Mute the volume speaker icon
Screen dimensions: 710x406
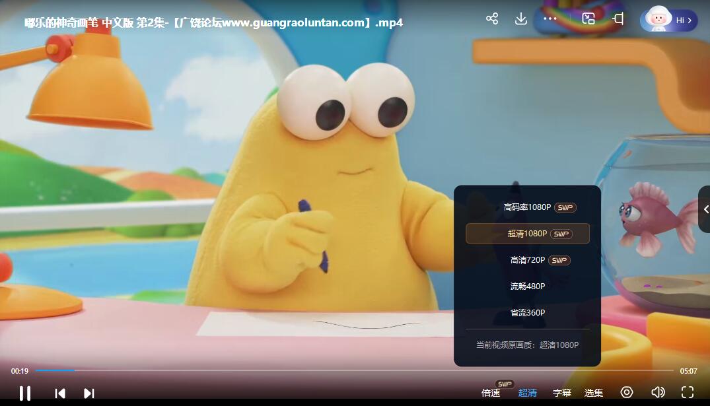pos(658,392)
